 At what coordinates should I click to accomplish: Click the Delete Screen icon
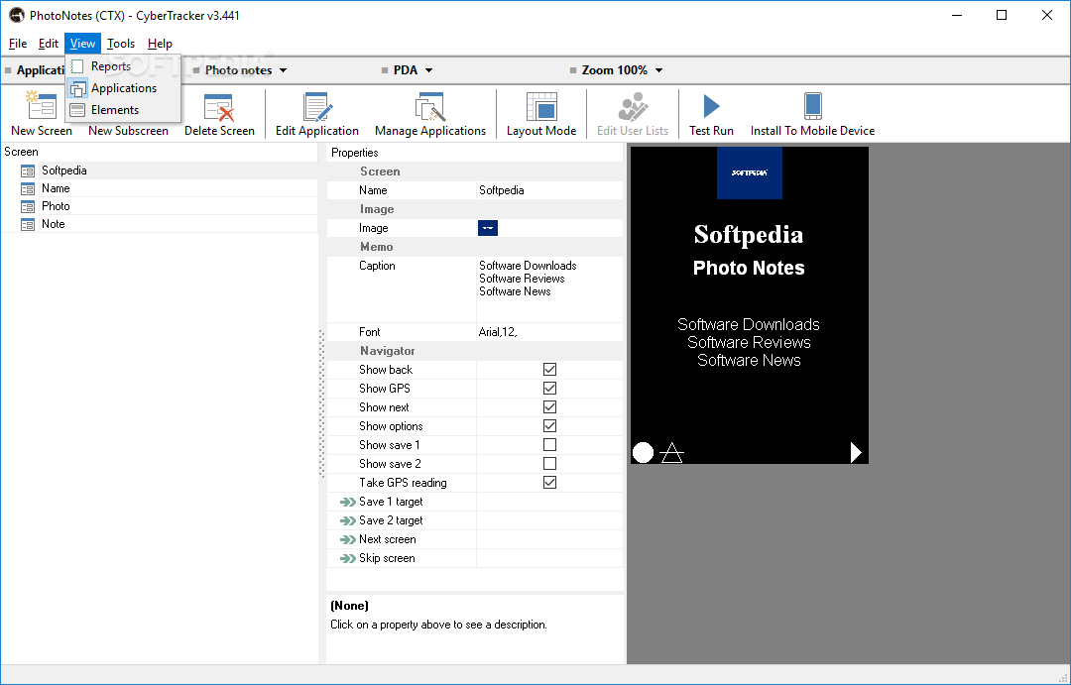point(219,107)
